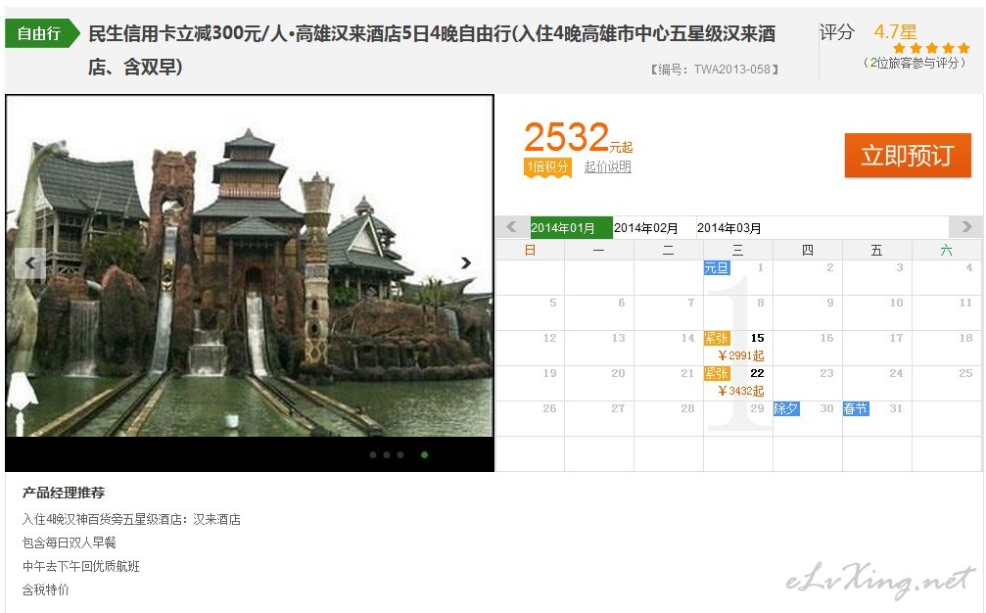986x613 pixels.
Task: Click 立即预订 booking button
Action: pyautogui.click(x=908, y=156)
